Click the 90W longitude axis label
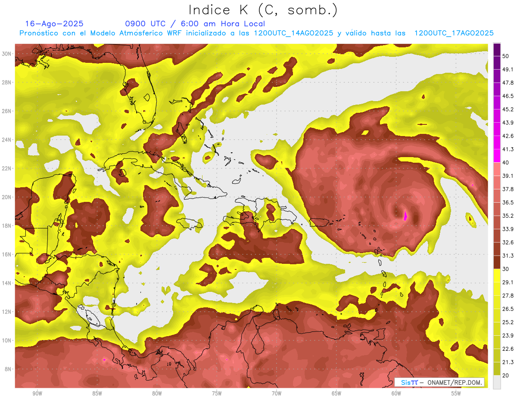This screenshot has width=517, height=399. coord(37,394)
